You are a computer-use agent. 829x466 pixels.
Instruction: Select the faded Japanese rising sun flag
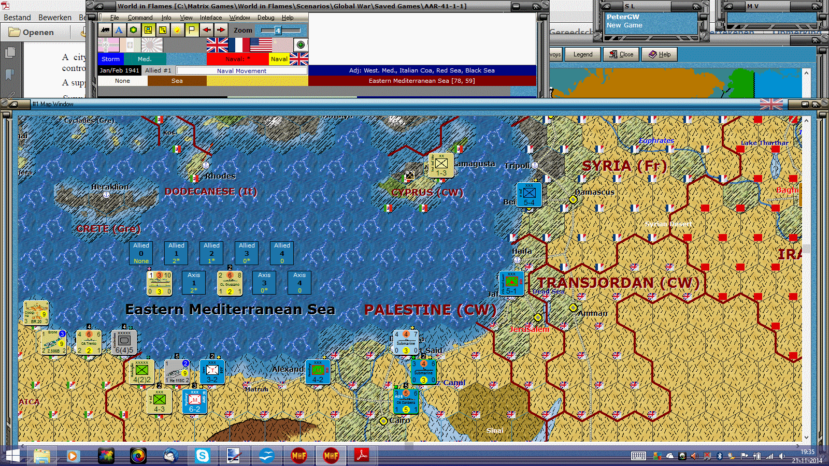click(x=152, y=45)
